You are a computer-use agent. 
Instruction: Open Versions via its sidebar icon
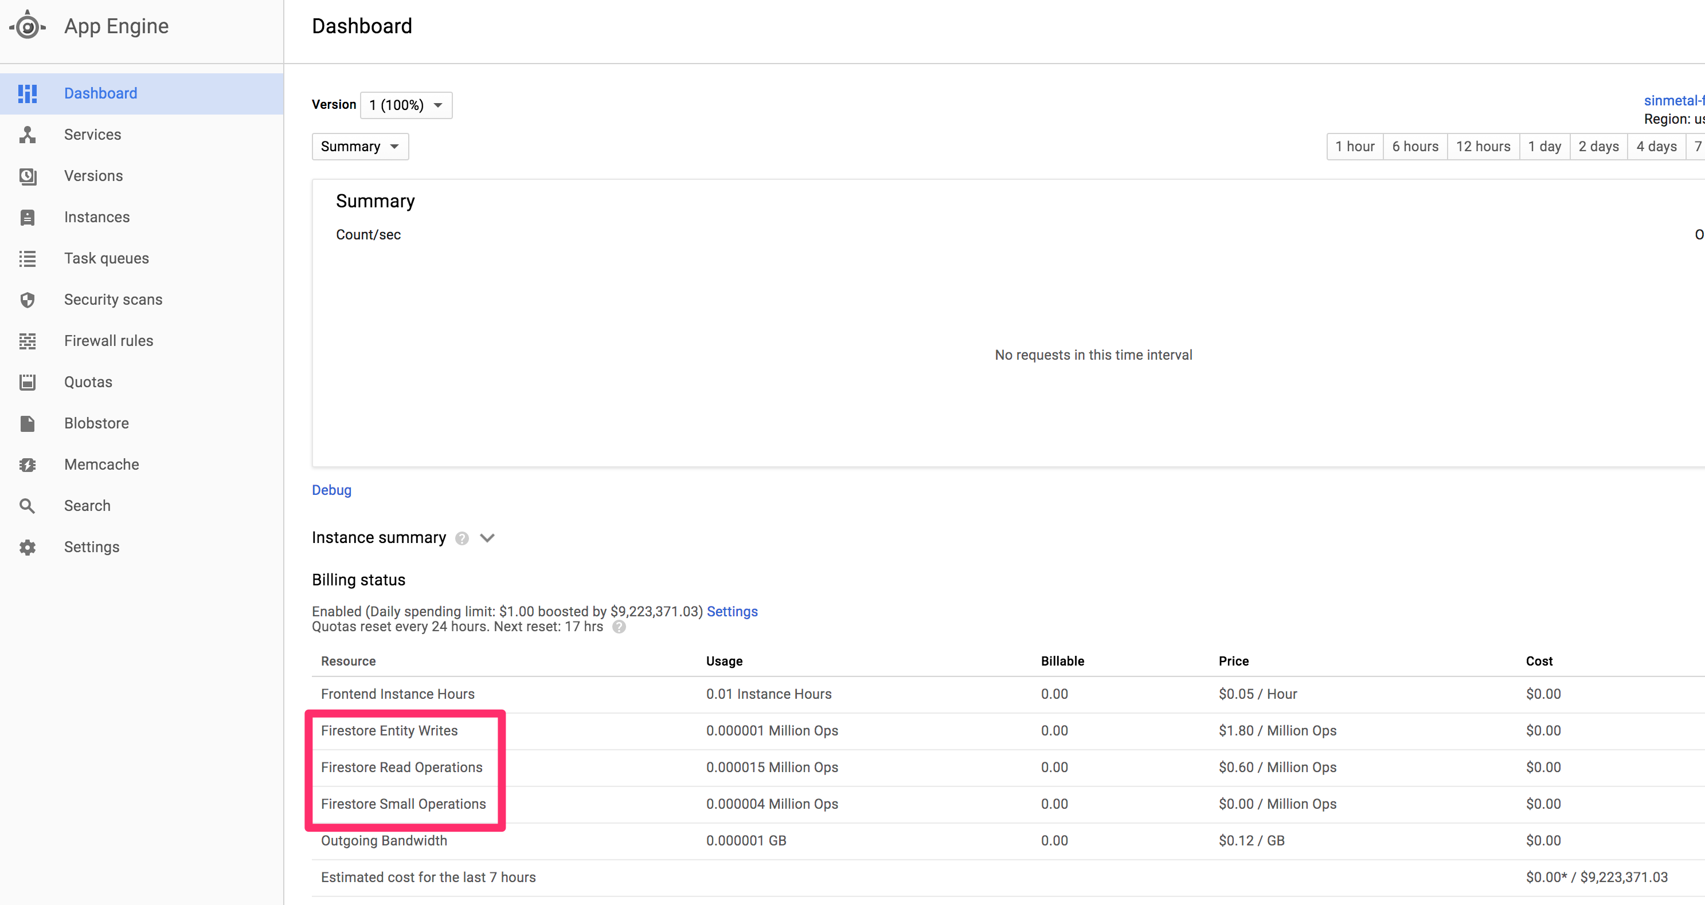click(27, 176)
